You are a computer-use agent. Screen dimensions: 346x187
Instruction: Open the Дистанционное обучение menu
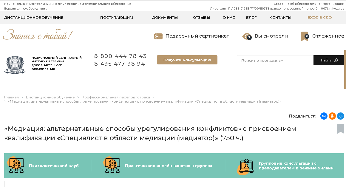click(33, 18)
